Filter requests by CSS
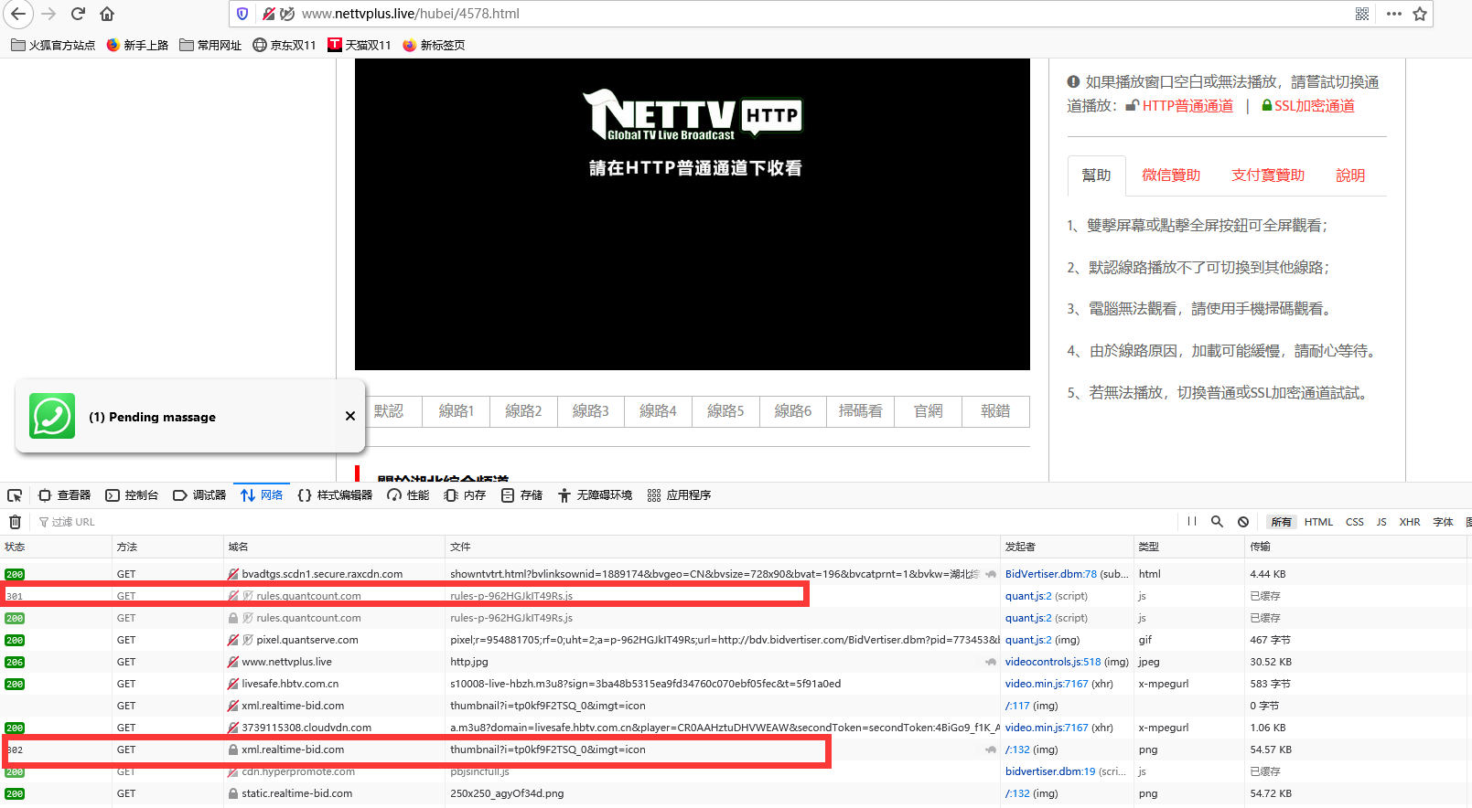The height and width of the screenshot is (808, 1472). pyautogui.click(x=1355, y=522)
